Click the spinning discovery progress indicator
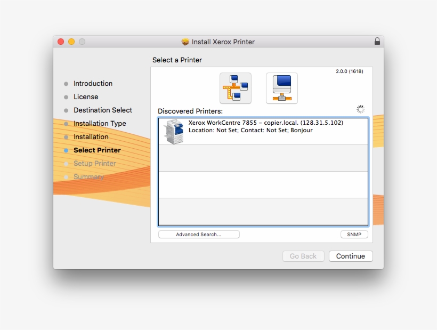Image resolution: width=437 pixels, height=330 pixels. coord(360,109)
